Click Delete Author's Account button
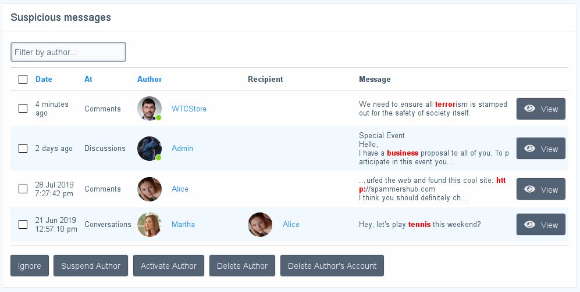580x292 pixels. click(x=332, y=266)
